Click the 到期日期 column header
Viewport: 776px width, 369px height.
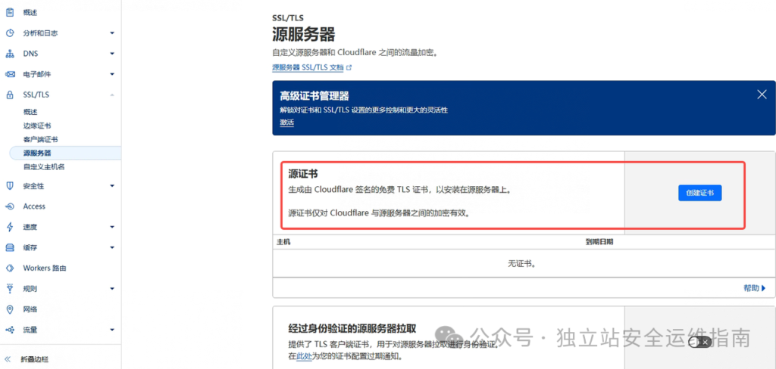pyautogui.click(x=599, y=242)
